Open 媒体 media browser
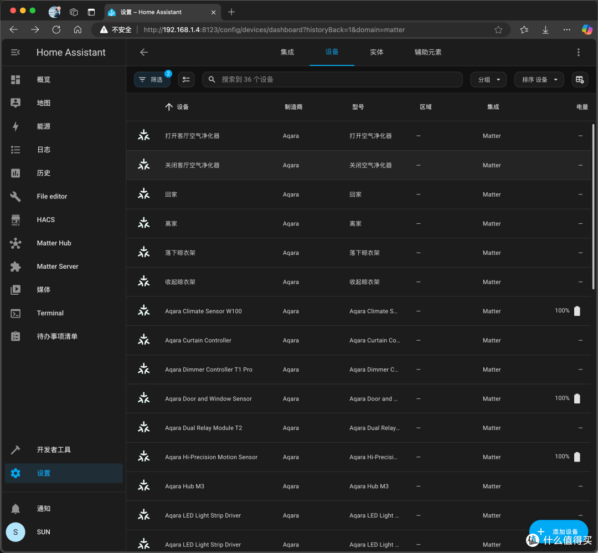Image resolution: width=598 pixels, height=553 pixels. [x=63, y=289]
